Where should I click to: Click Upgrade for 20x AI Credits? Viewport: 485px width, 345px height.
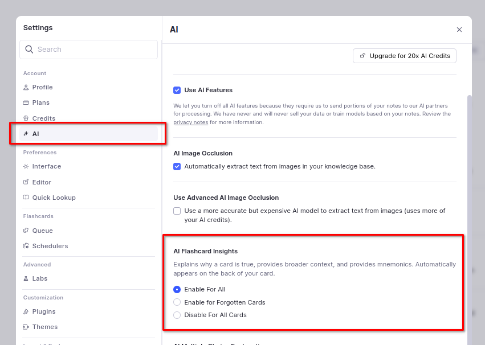pyautogui.click(x=405, y=56)
